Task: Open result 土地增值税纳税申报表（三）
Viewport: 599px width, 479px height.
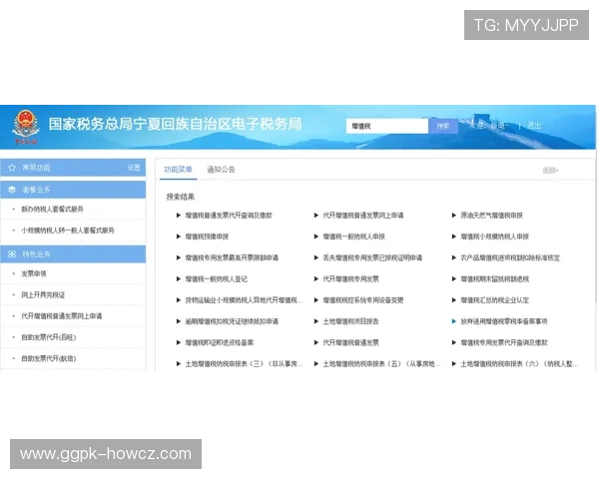Action: (x=244, y=363)
